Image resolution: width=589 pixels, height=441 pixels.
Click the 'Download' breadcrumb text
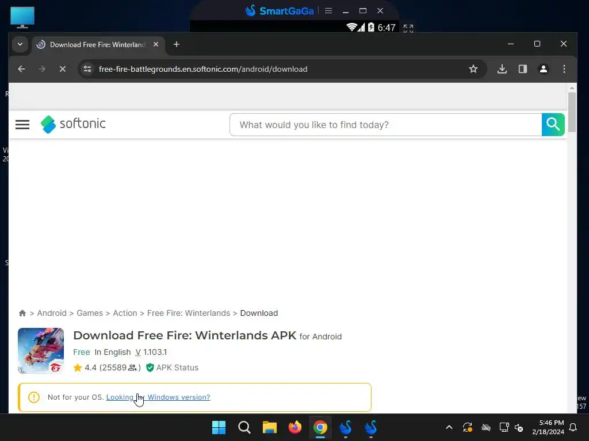click(x=259, y=313)
